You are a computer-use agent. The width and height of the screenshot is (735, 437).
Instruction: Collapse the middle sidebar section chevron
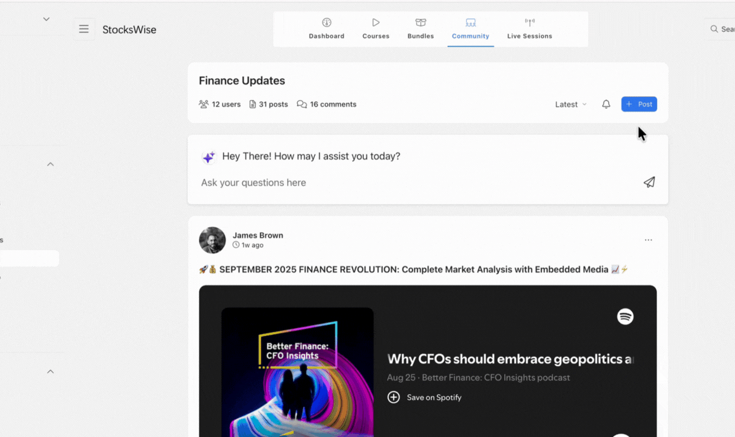(x=50, y=164)
